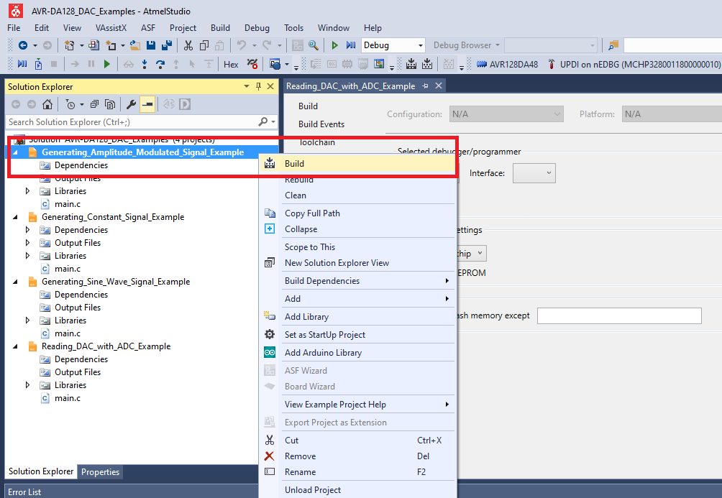Select the Build Events properties tab
This screenshot has height=498, width=722.
click(321, 124)
